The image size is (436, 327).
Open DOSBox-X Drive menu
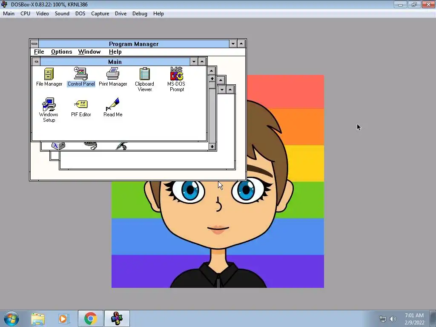(x=120, y=14)
